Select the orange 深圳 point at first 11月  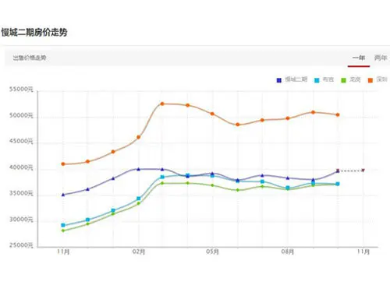[63, 164]
